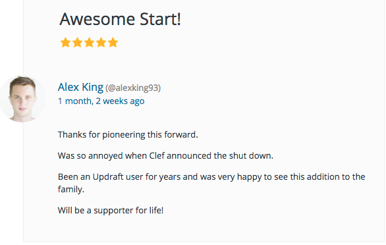Click the @alexking93 username
386x245 pixels.
point(133,88)
